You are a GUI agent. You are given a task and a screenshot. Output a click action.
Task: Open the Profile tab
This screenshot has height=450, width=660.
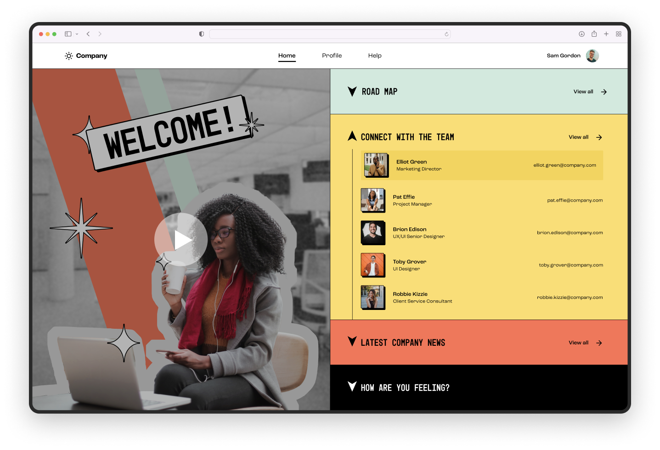pyautogui.click(x=332, y=56)
